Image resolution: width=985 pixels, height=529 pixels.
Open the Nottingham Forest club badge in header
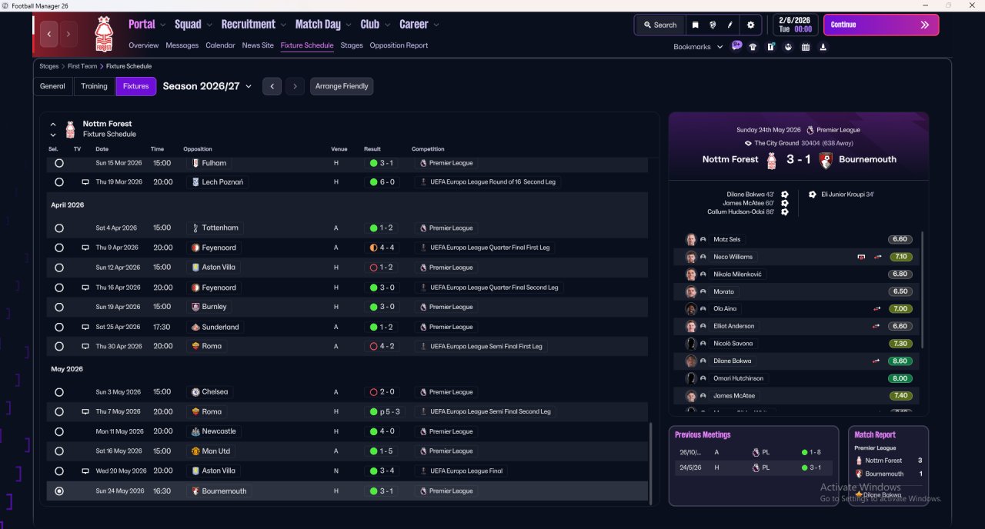pyautogui.click(x=103, y=34)
